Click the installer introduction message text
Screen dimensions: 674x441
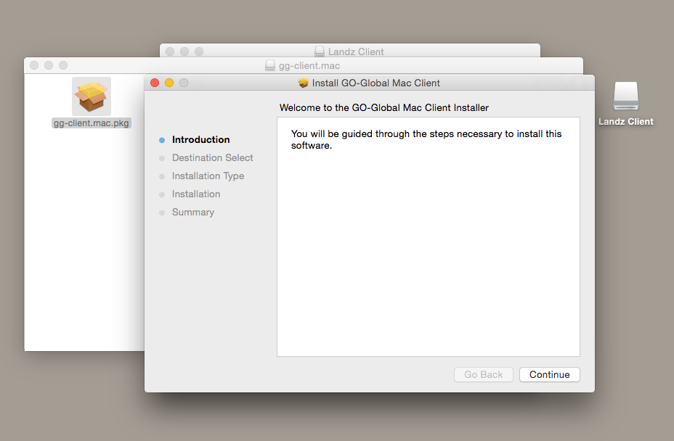click(426, 139)
